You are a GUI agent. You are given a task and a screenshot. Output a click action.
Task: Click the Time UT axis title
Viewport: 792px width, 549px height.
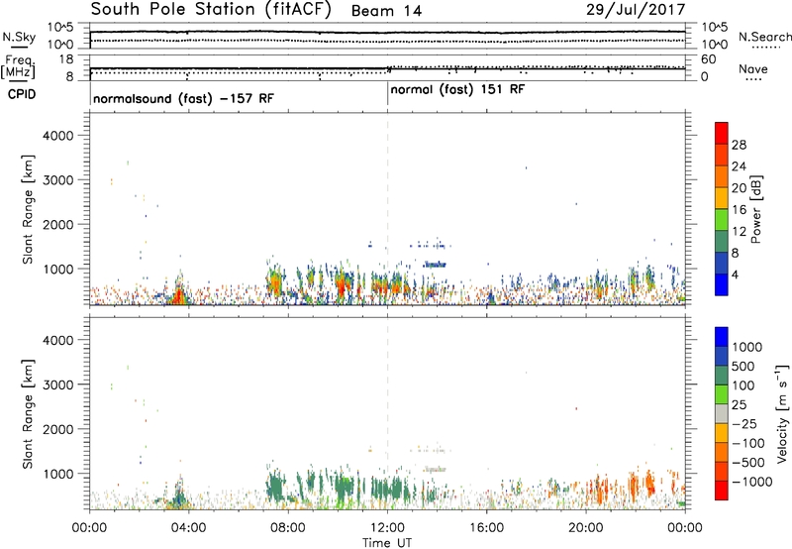pos(387,543)
